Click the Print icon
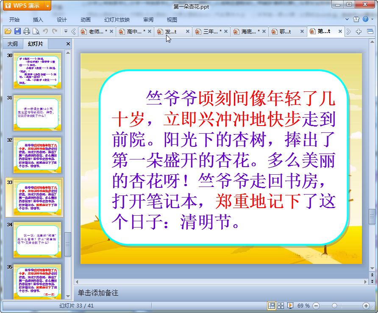This screenshot has width=378, height=313. point(27,31)
